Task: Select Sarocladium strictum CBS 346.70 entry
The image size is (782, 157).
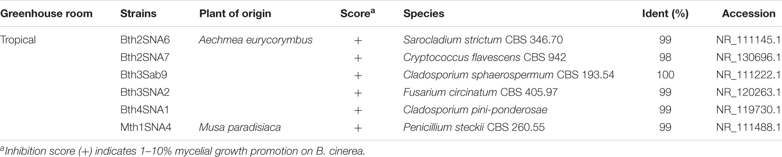Action: pyautogui.click(x=483, y=40)
